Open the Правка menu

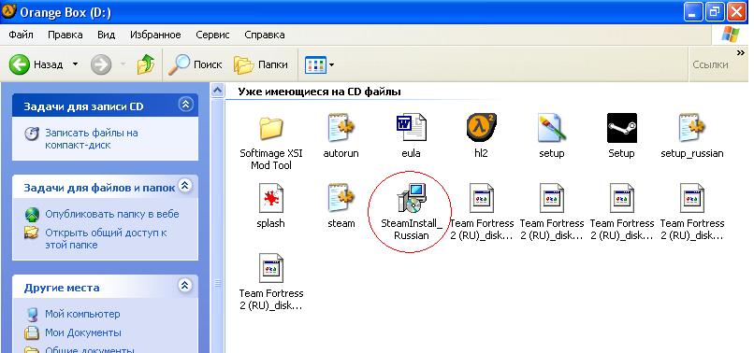(65, 35)
